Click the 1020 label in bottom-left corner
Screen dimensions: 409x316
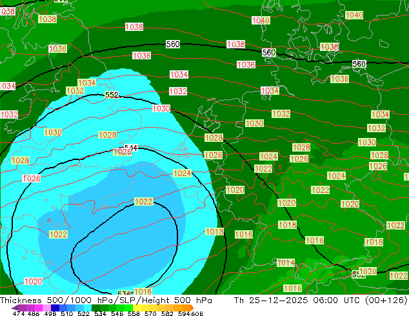pyautogui.click(x=33, y=281)
